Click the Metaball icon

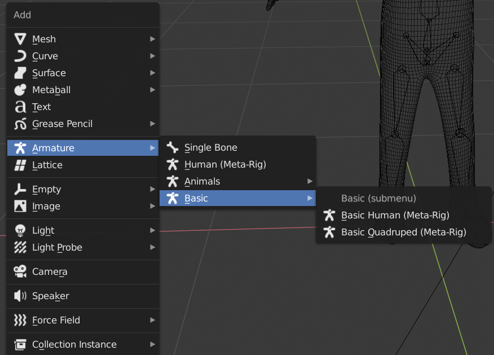click(x=20, y=90)
